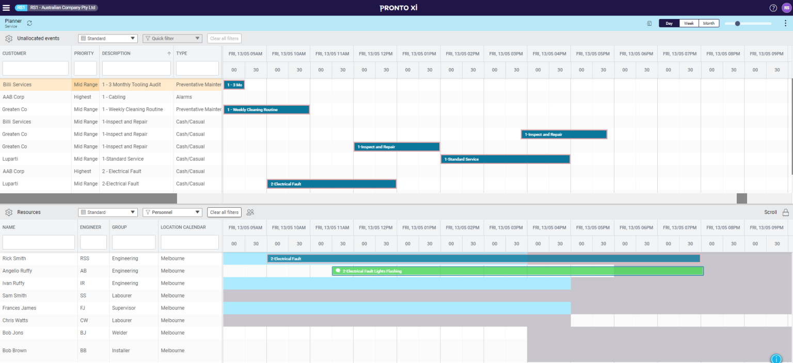
Task: Click the calendar date picker icon
Action: point(649,23)
